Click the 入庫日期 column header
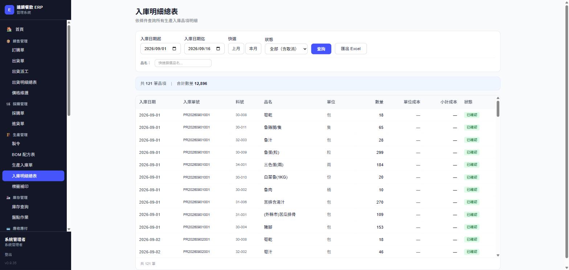569x270 pixels. (147, 102)
